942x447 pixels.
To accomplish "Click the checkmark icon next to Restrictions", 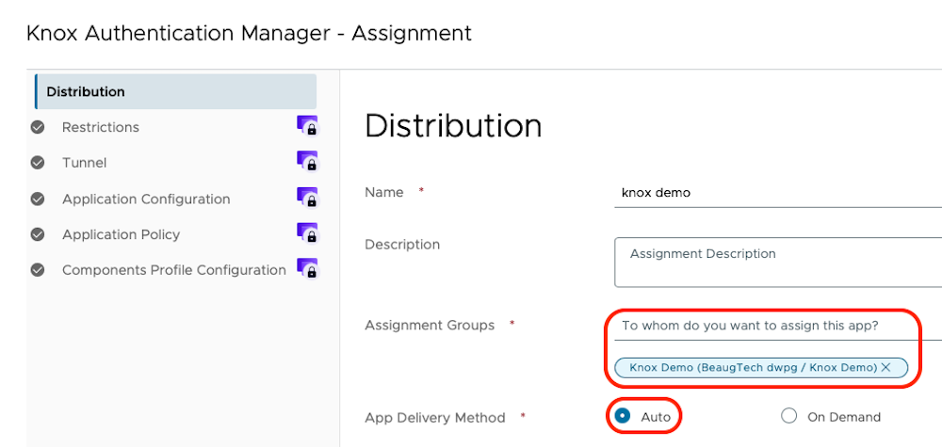I will point(38,127).
